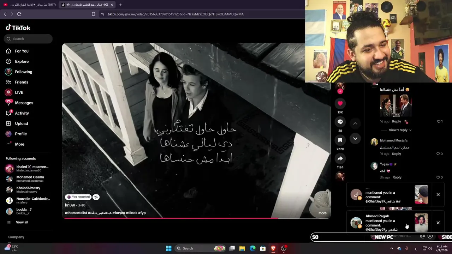This screenshot has width=452, height=254.
Task: Expand the More sidebar menu
Action: click(19, 144)
